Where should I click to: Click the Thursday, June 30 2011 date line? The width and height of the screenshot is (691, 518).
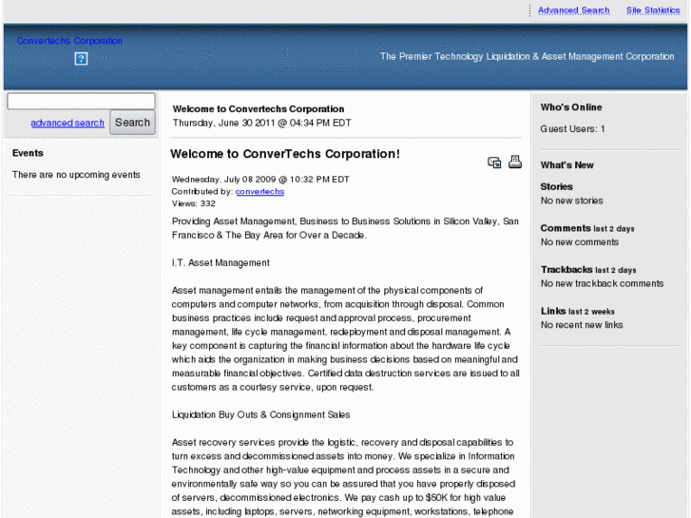(261, 123)
